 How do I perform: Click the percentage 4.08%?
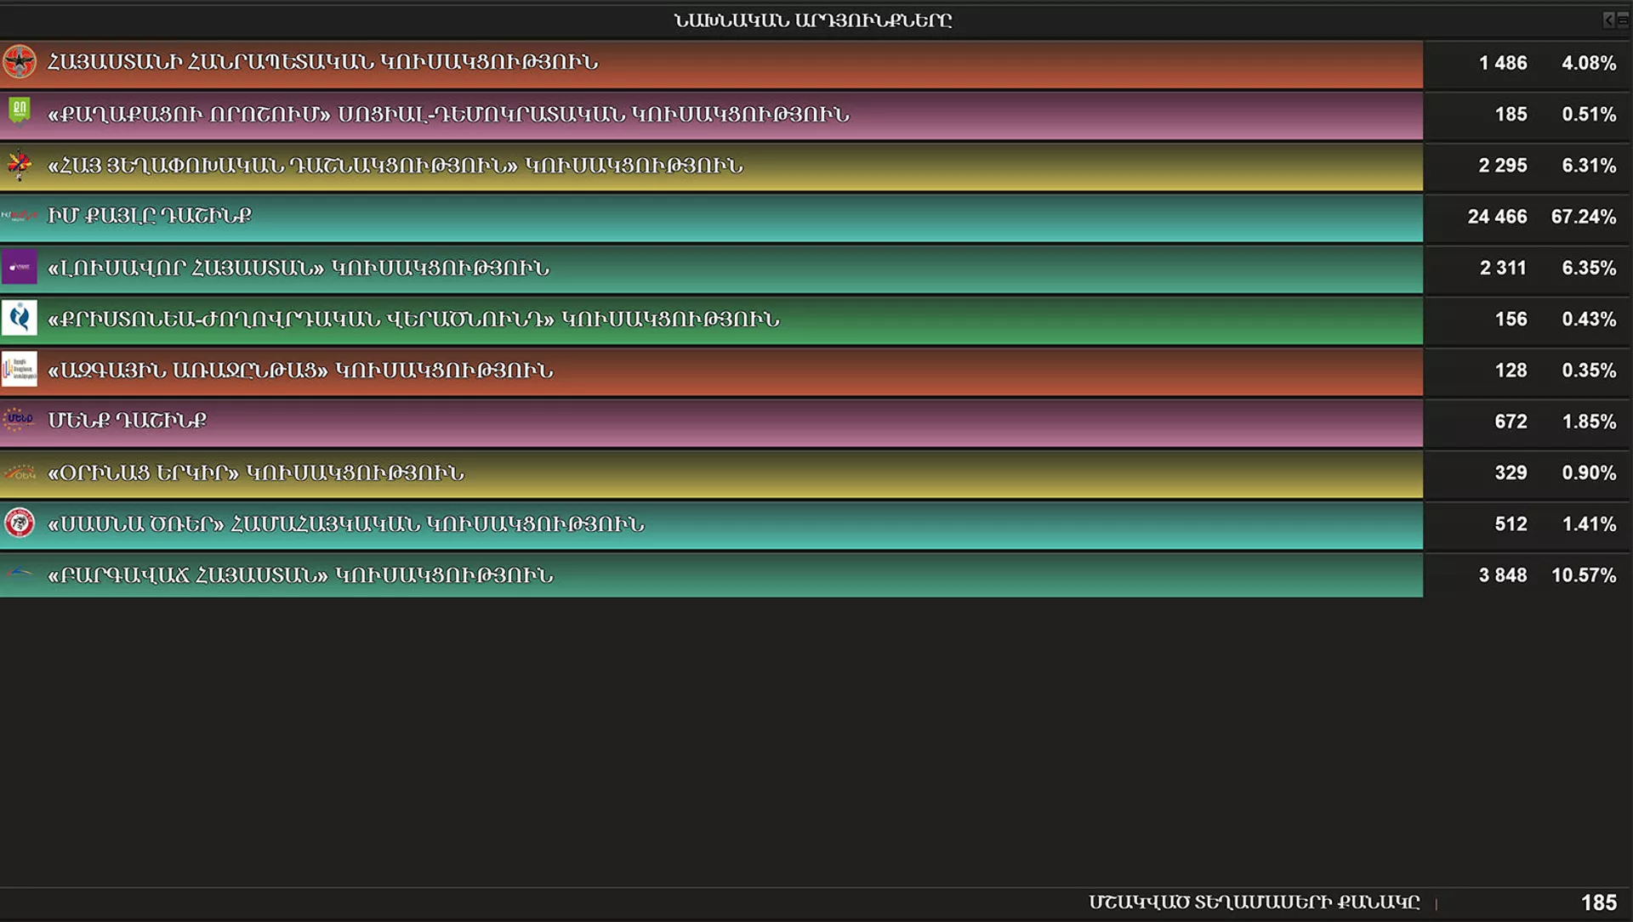1589,63
